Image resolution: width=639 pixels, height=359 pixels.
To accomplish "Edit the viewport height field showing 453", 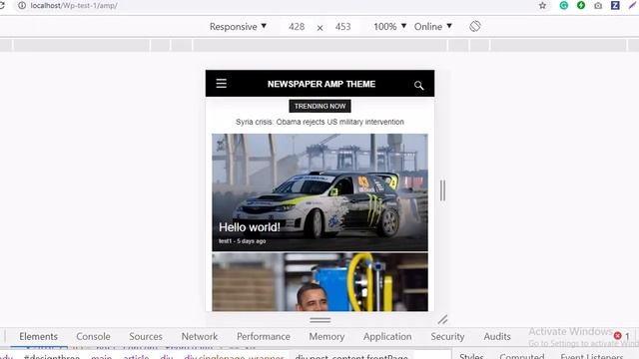I will tap(343, 27).
